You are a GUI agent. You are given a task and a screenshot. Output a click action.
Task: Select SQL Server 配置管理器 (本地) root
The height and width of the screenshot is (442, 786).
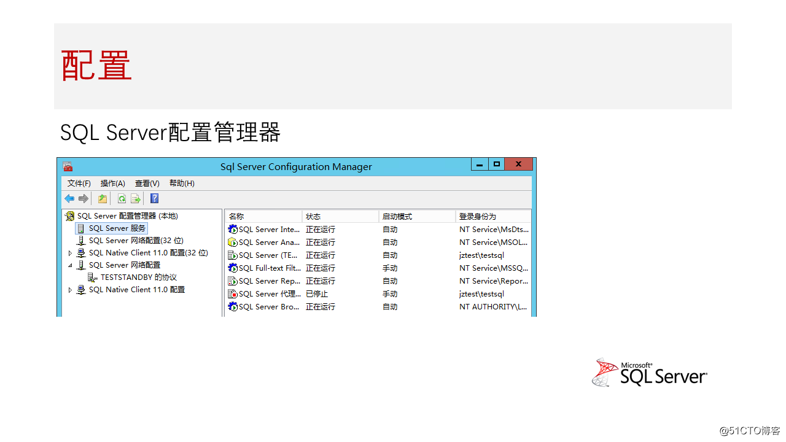[128, 216]
